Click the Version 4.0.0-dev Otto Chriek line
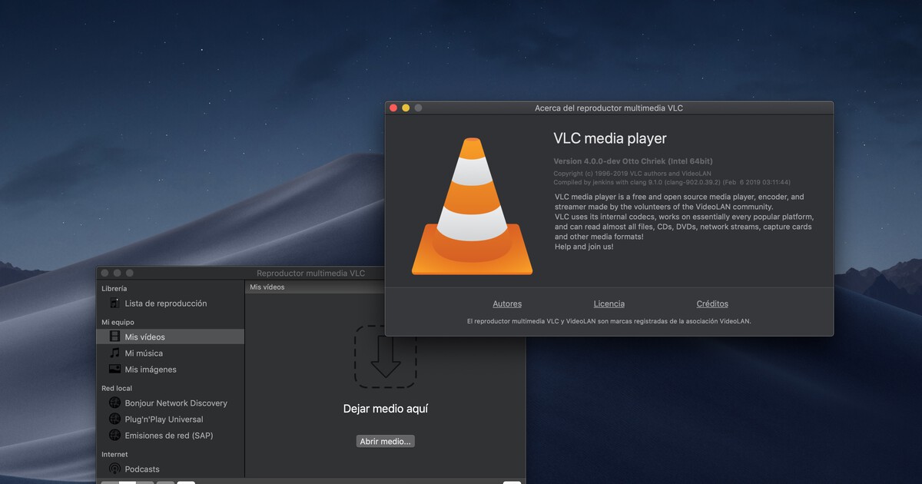This screenshot has width=922, height=484. (633, 161)
